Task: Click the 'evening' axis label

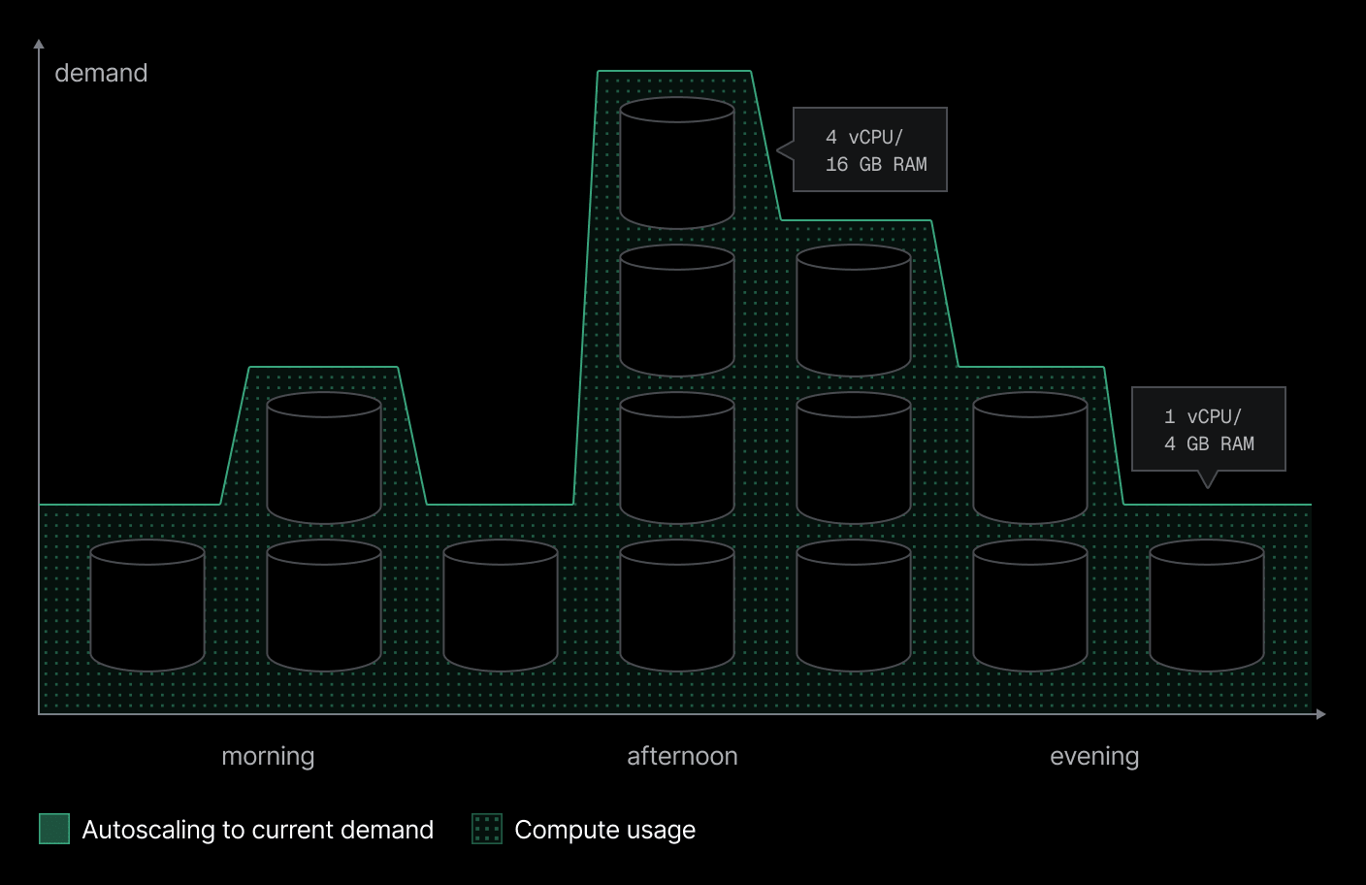Action: (1094, 756)
